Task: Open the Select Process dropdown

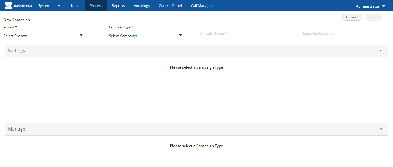Action: pyautogui.click(x=44, y=36)
